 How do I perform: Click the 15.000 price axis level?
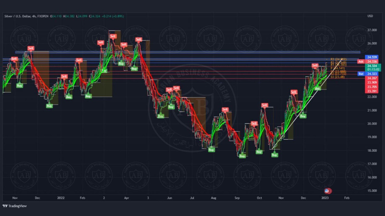[372, 191]
